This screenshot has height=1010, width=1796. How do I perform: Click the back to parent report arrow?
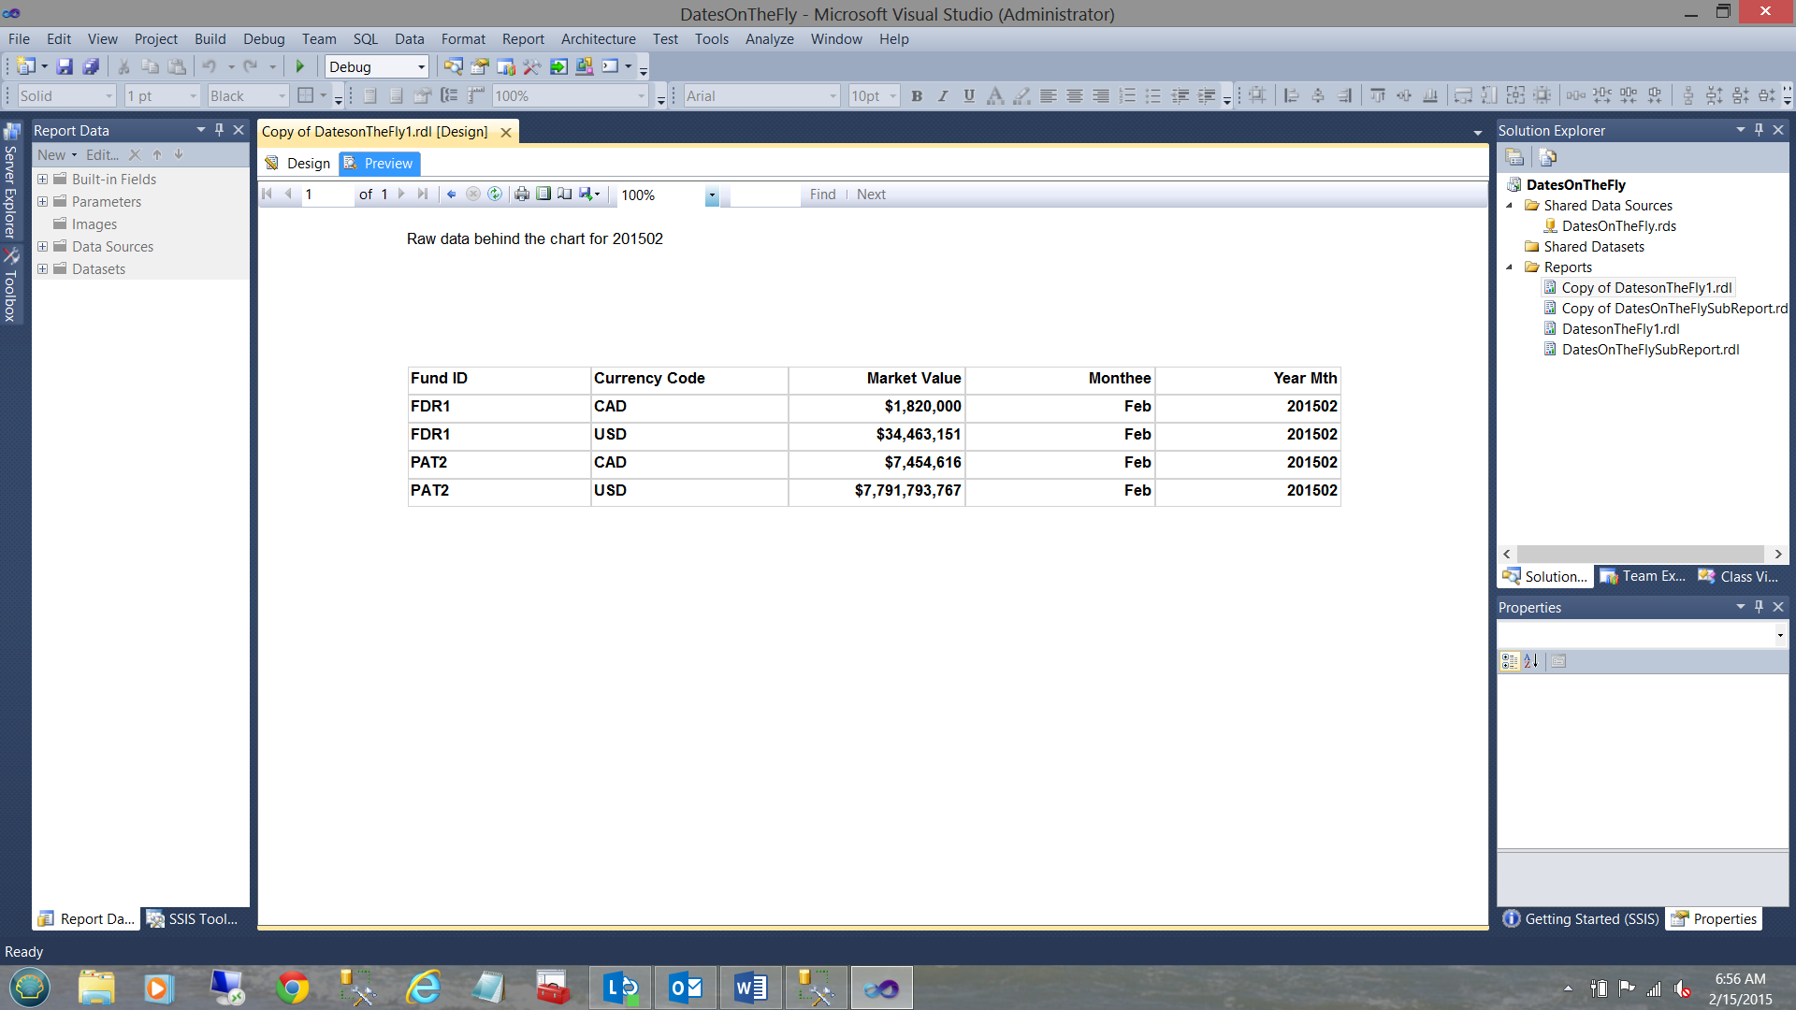coord(452,195)
